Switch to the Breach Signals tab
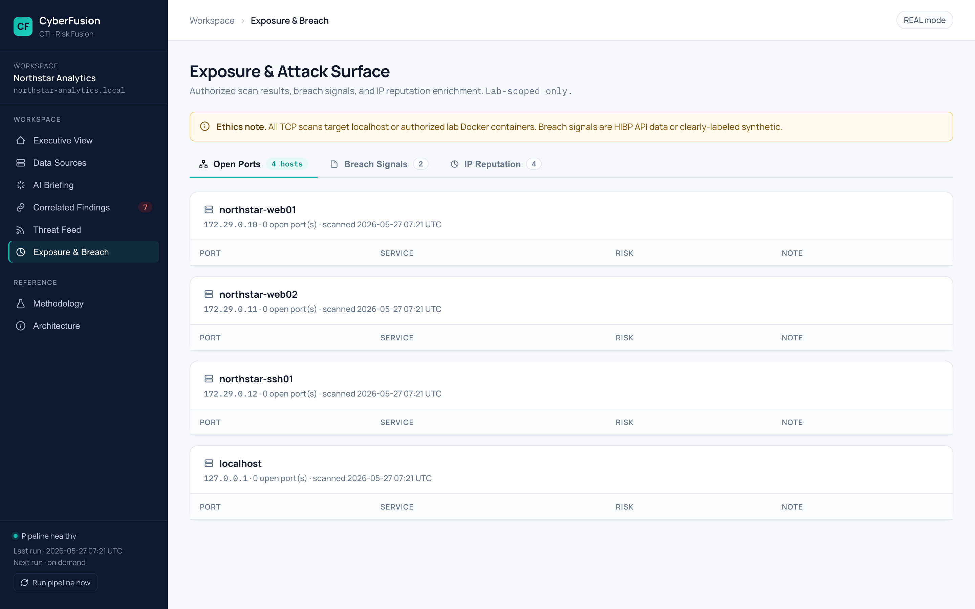The width and height of the screenshot is (975, 609). (x=379, y=164)
